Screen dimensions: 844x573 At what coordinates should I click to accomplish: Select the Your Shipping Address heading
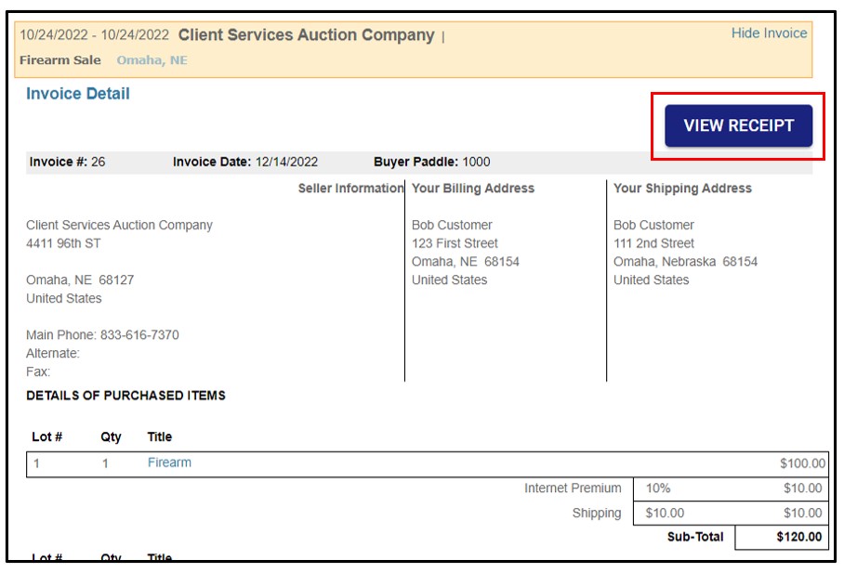click(x=682, y=189)
